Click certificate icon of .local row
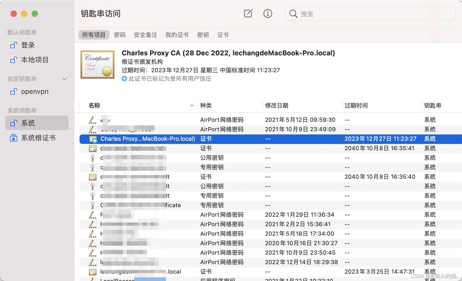 pyautogui.click(x=93, y=272)
